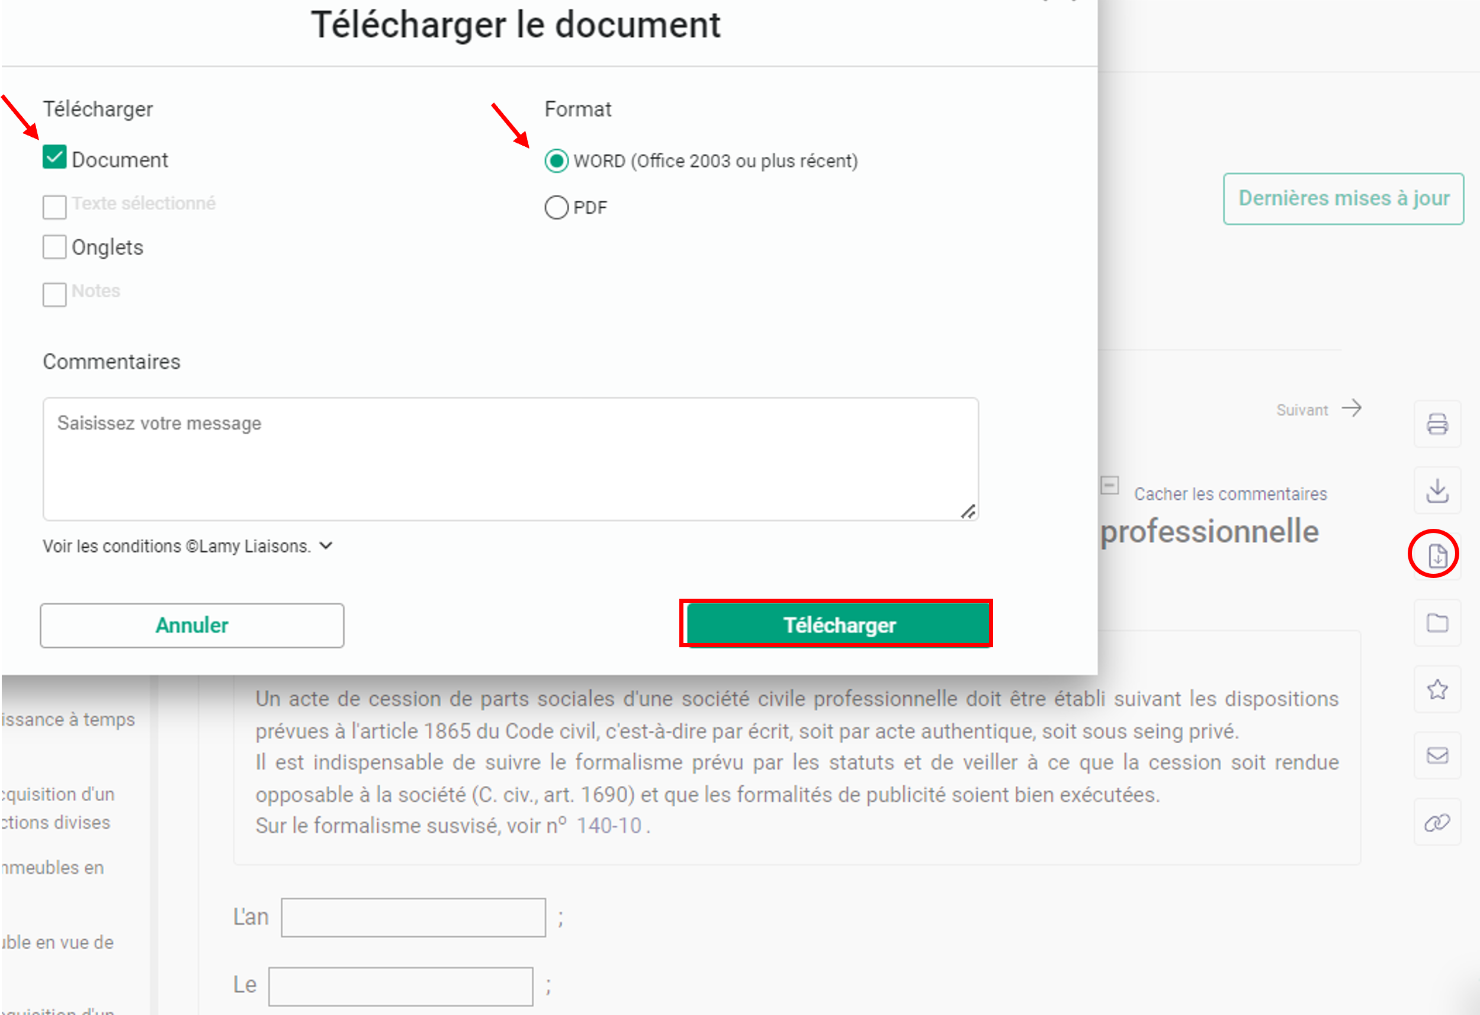This screenshot has width=1480, height=1015.
Task: Open Dernières mises à jour
Action: (x=1343, y=198)
